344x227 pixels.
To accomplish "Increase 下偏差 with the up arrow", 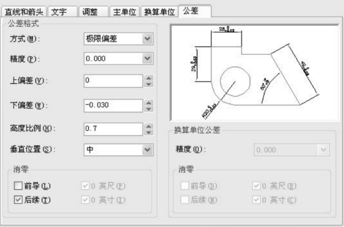I will pos(149,103).
